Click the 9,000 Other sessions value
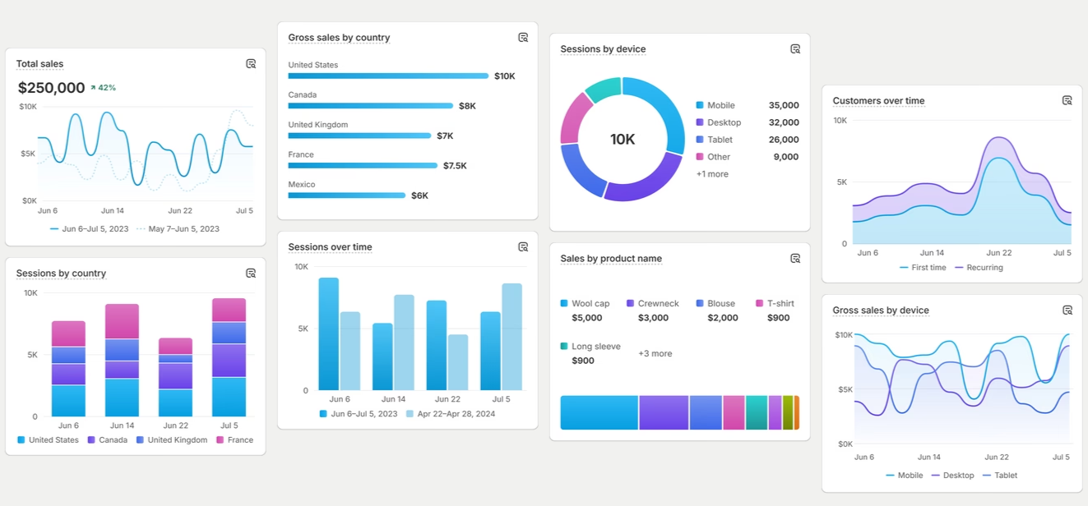The image size is (1088, 506). pos(786,157)
